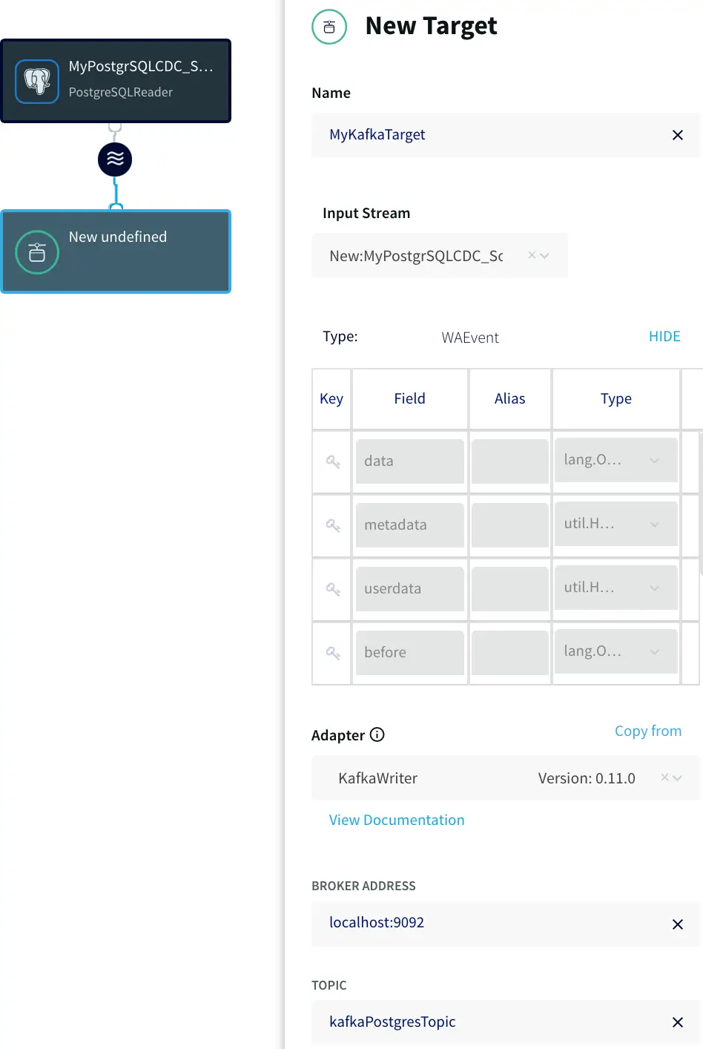
Task: Clear the localhost:9092 broker address
Action: point(677,924)
